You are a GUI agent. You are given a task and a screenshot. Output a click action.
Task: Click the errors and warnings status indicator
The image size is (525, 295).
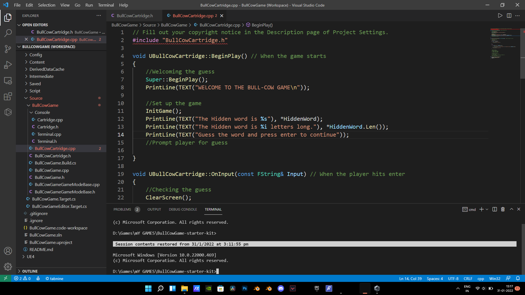point(22,279)
